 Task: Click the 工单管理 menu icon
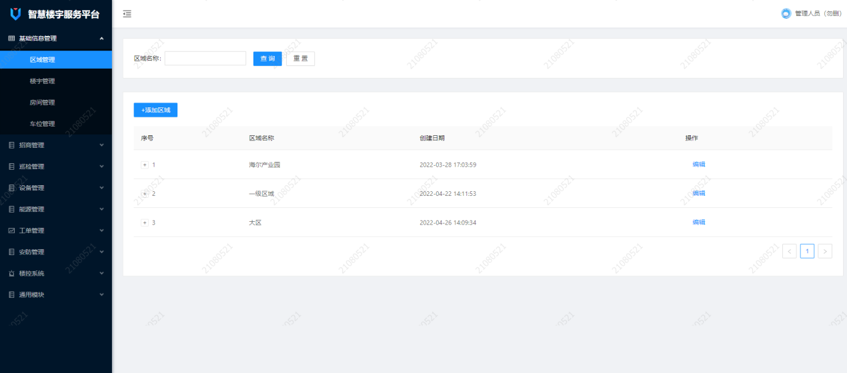11,230
